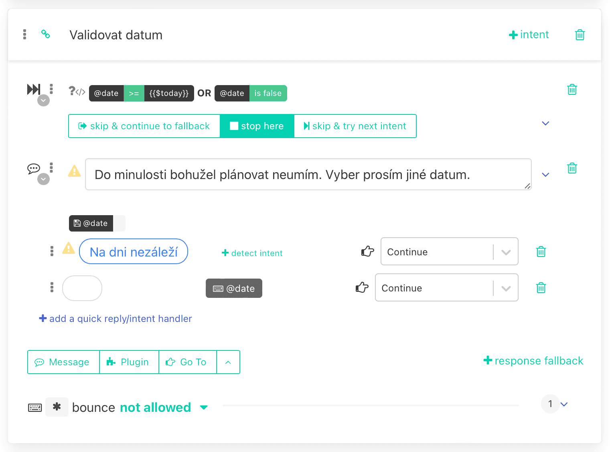Click the link icon beside Validovat datum
This screenshot has height=452, width=612.
pos(46,35)
